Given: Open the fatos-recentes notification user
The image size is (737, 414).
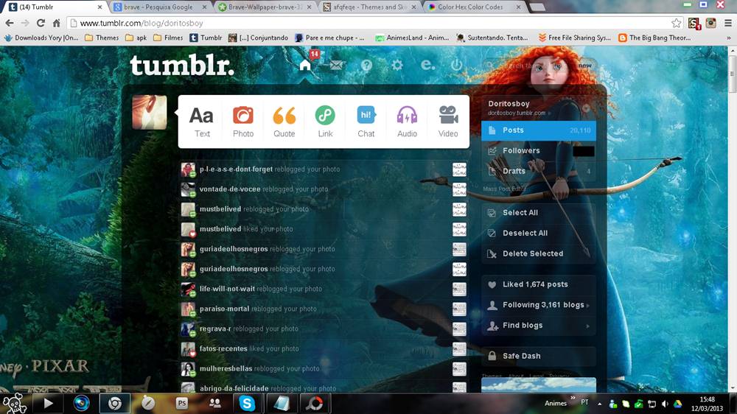Looking at the screenshot, I should pyautogui.click(x=223, y=348).
